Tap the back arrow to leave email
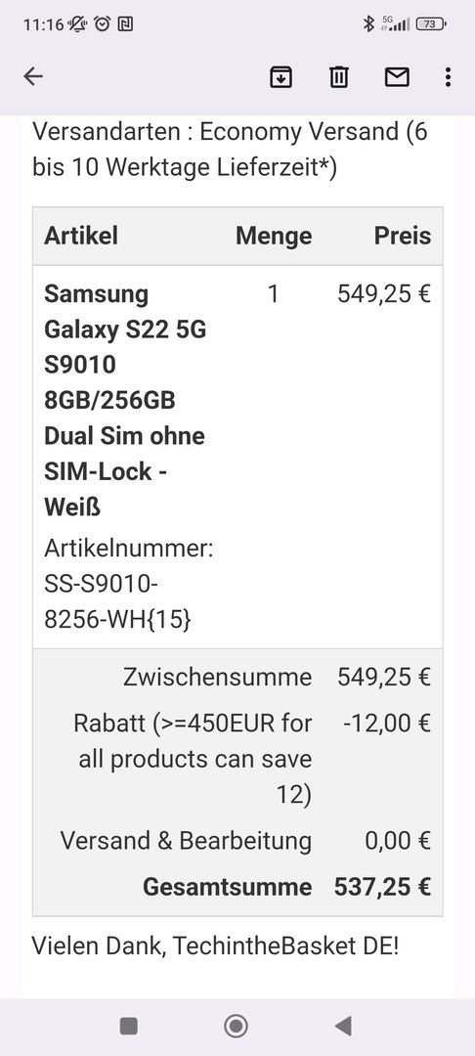The width and height of the screenshot is (475, 1056). tap(33, 77)
